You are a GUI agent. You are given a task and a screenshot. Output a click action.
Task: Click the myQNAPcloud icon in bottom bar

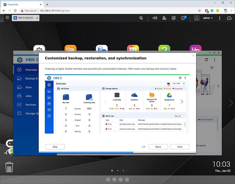(108, 180)
